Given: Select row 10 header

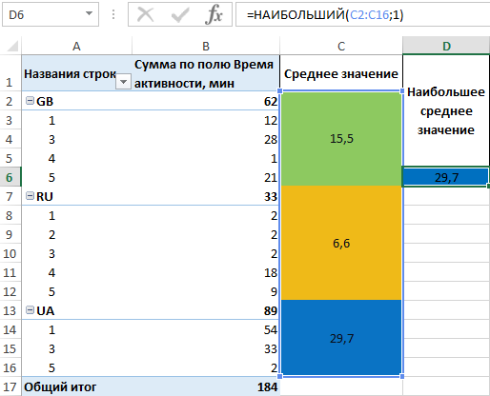Looking at the screenshot, I should click(x=10, y=253).
